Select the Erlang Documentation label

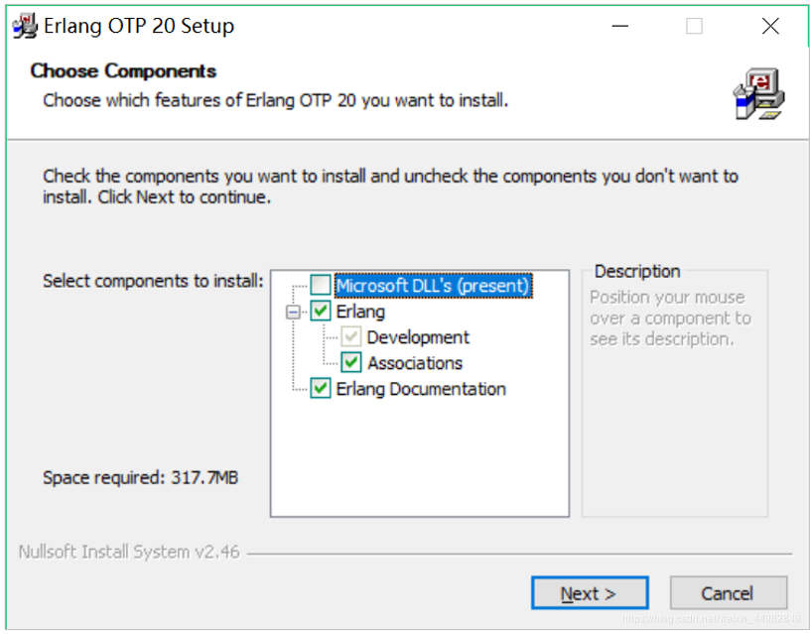pyautogui.click(x=421, y=389)
